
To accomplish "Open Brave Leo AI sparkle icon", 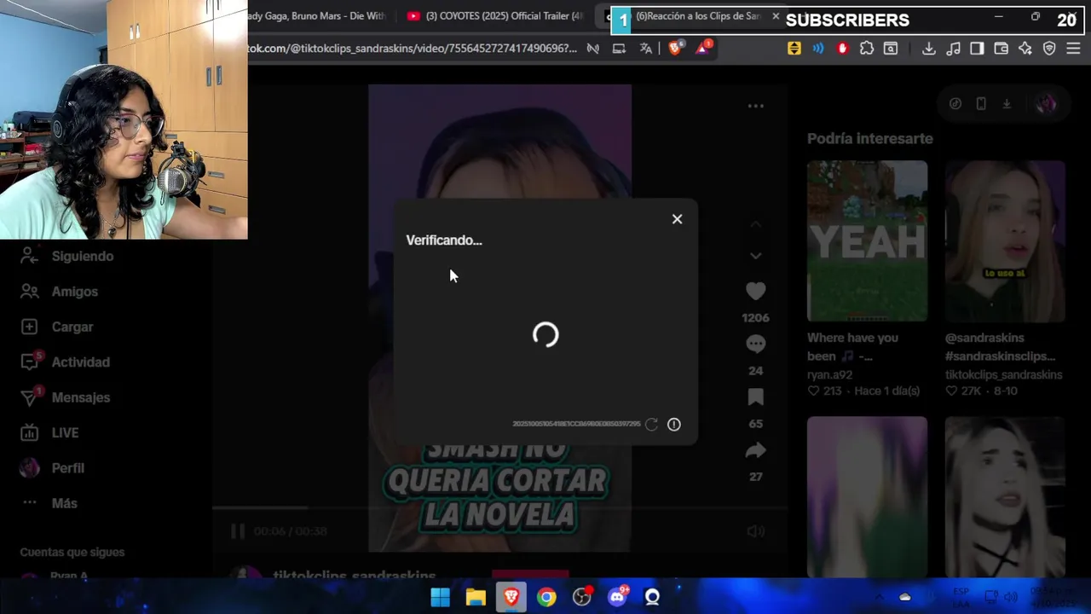I will pyautogui.click(x=1025, y=49).
